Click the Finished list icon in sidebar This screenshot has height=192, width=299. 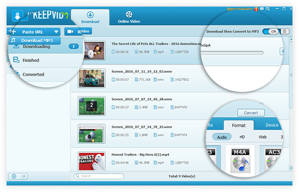16,60
